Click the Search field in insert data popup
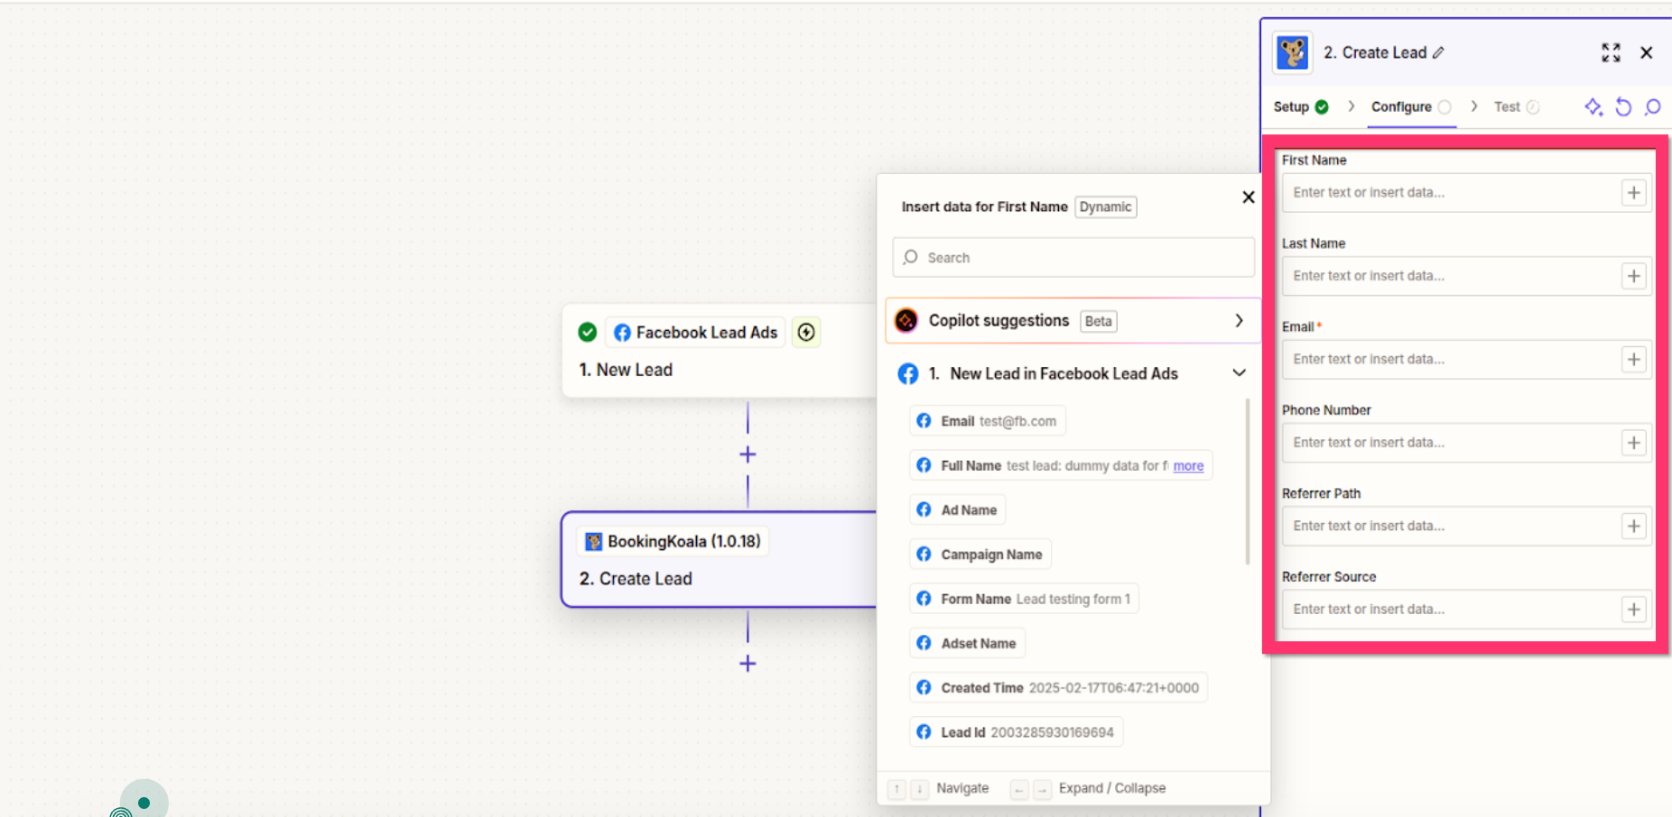 [x=1074, y=258]
